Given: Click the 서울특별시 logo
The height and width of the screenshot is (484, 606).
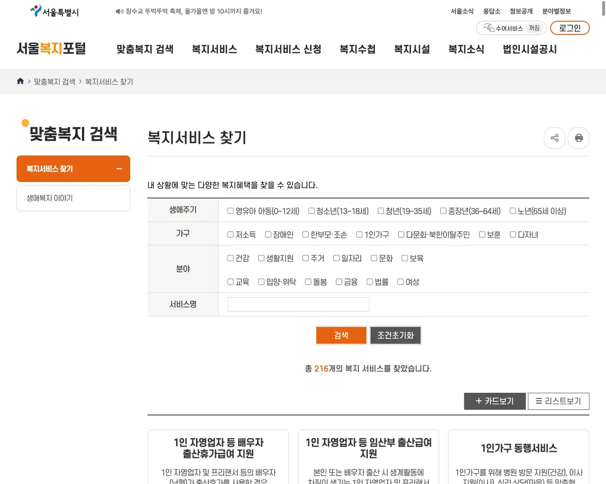Looking at the screenshot, I should [54, 11].
